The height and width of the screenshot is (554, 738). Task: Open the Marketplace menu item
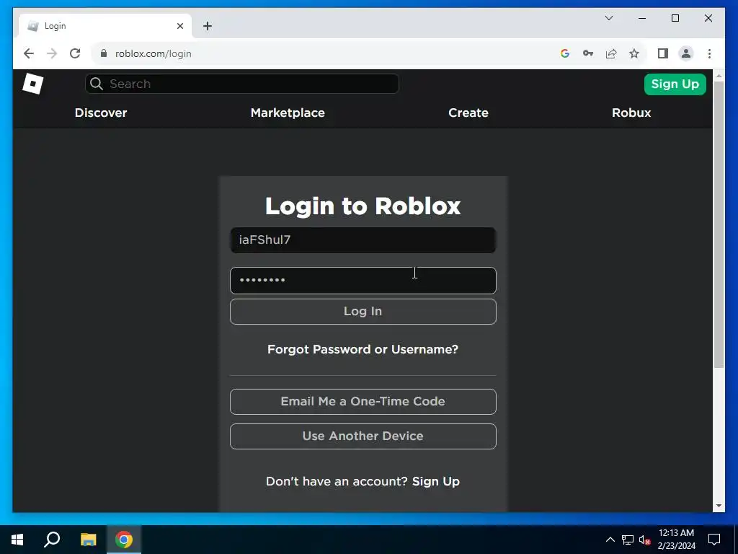(288, 113)
